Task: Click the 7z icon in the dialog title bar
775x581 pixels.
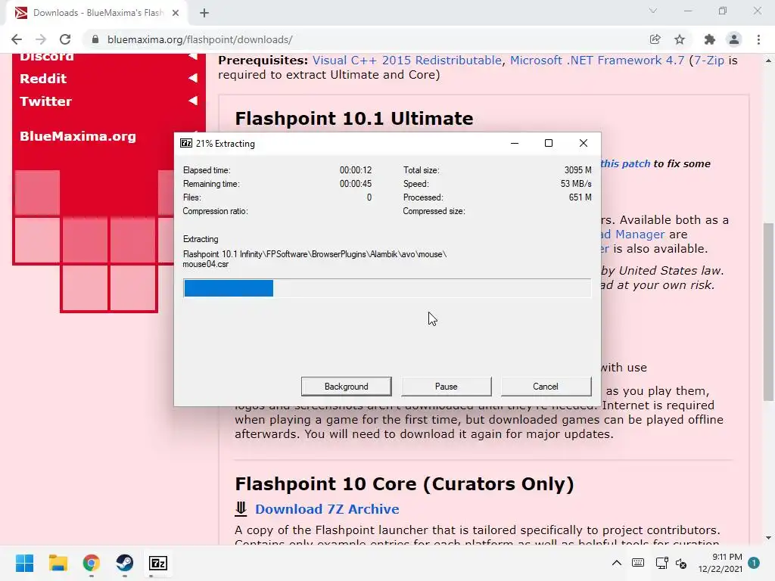Action: click(x=186, y=143)
